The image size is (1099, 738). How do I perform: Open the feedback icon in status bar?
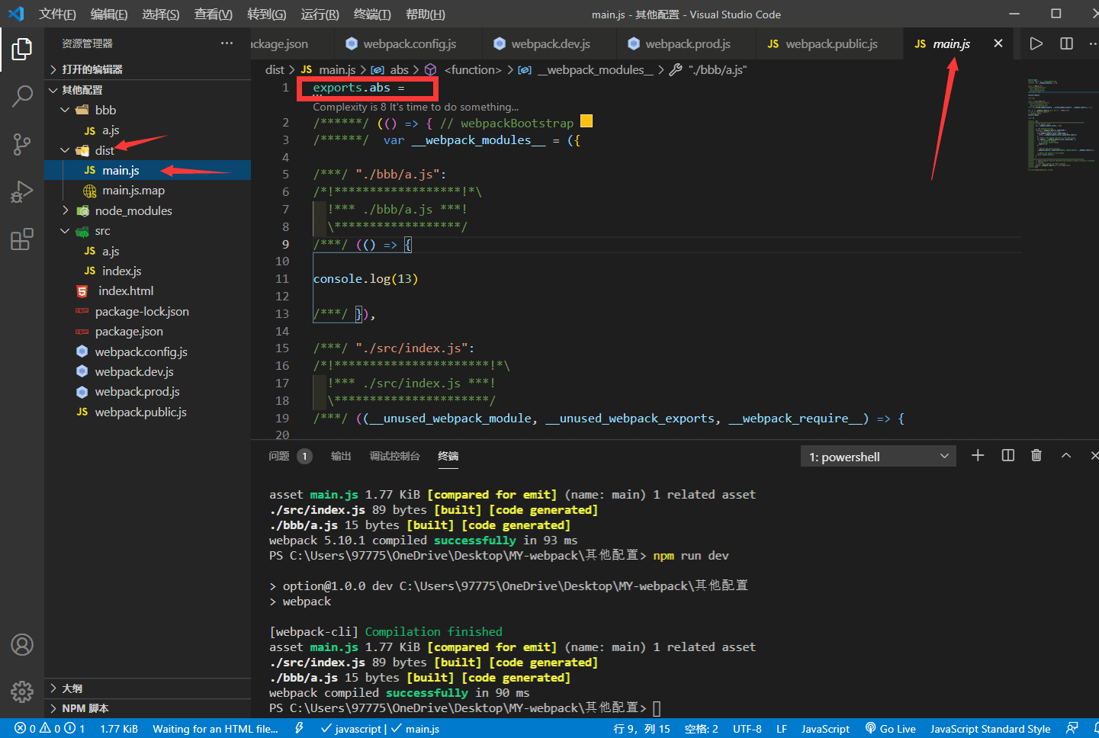[1072, 729]
